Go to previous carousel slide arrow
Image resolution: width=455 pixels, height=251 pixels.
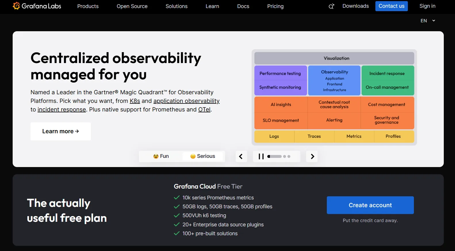[241, 156]
